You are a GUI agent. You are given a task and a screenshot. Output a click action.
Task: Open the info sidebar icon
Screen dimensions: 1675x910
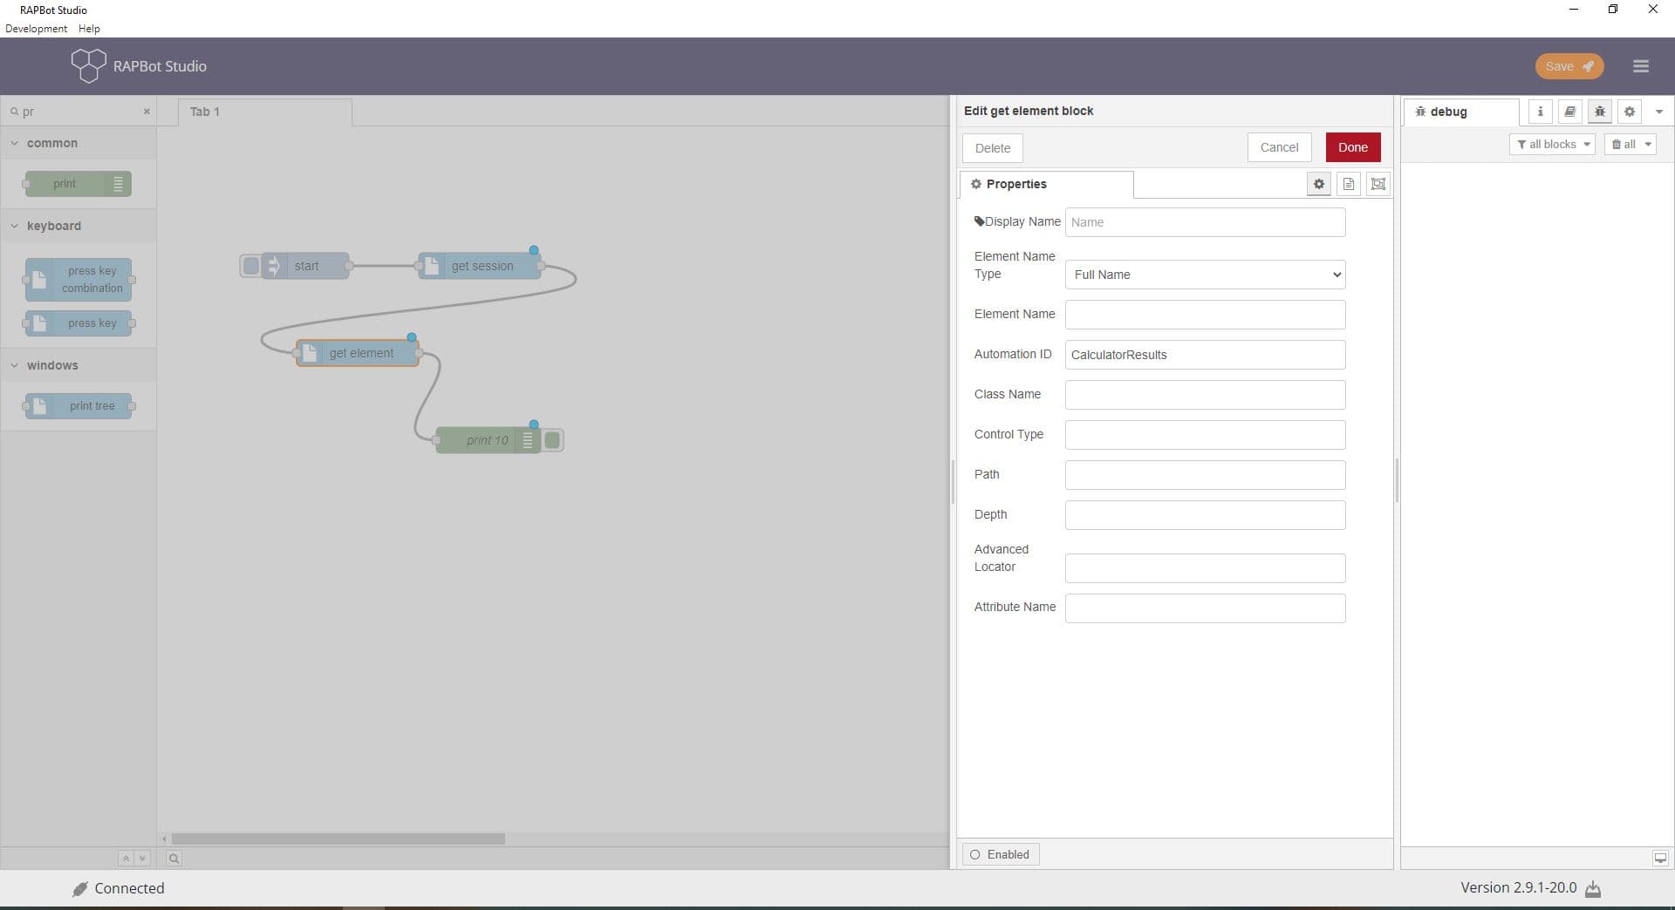click(1540, 112)
